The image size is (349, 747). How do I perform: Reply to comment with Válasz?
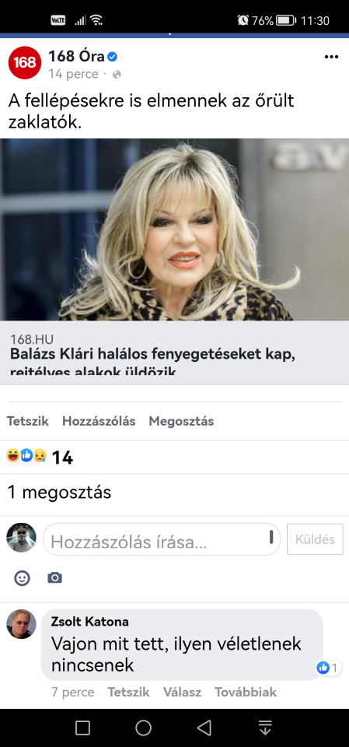click(x=182, y=692)
